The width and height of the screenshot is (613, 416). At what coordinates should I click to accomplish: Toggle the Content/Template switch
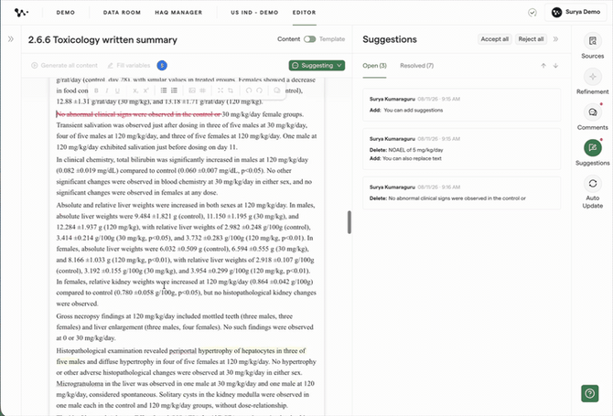coord(309,39)
